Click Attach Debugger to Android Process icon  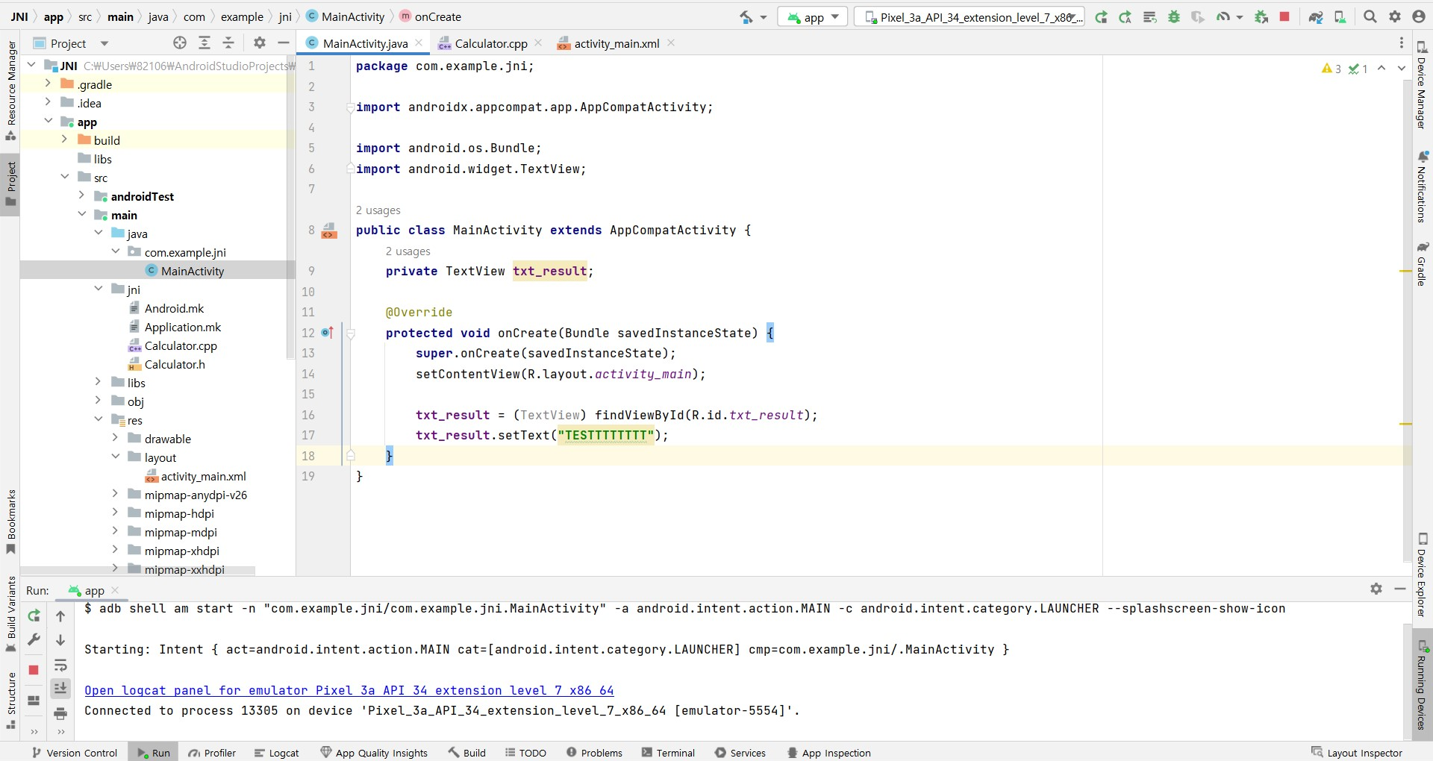1261,16
